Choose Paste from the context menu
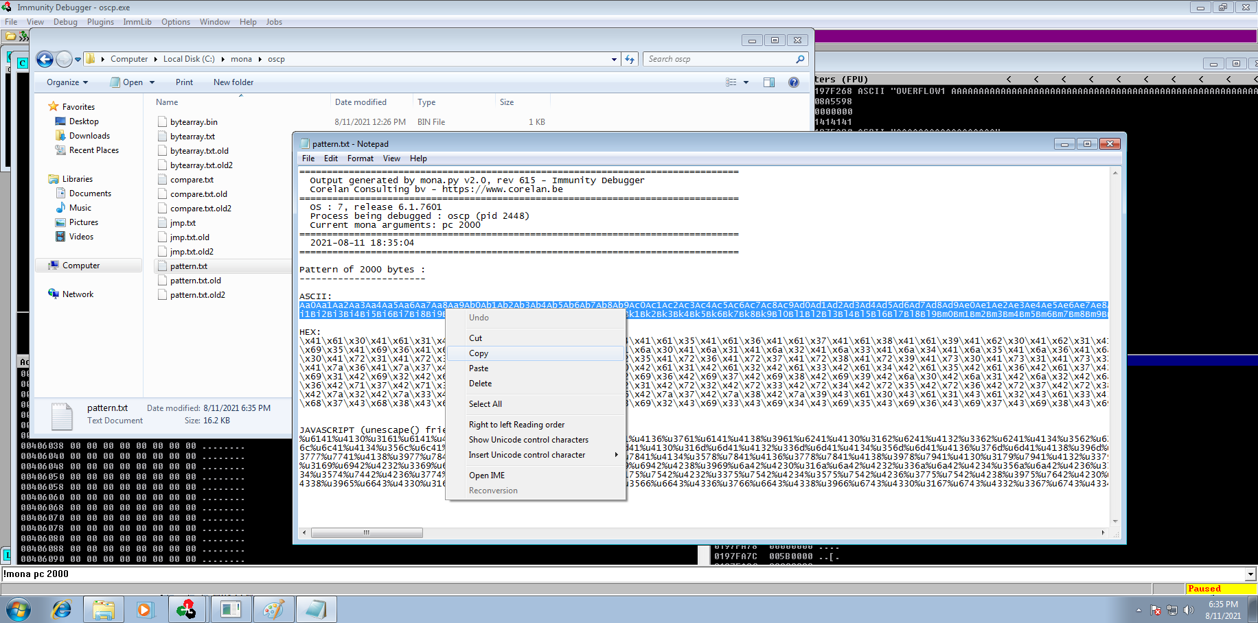1258x623 pixels. pos(536,368)
